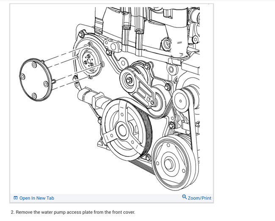Click the magnifier icon beside Zoom/Print
This screenshot has height=221, width=275.
click(184, 197)
